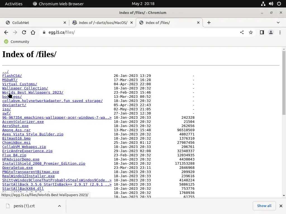
Task: Open the MSDaRT/ folder
Action: click(10, 80)
